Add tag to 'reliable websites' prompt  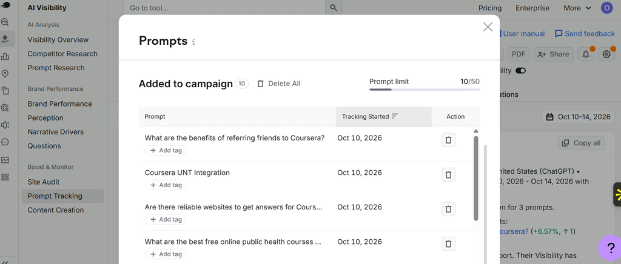tap(166, 219)
